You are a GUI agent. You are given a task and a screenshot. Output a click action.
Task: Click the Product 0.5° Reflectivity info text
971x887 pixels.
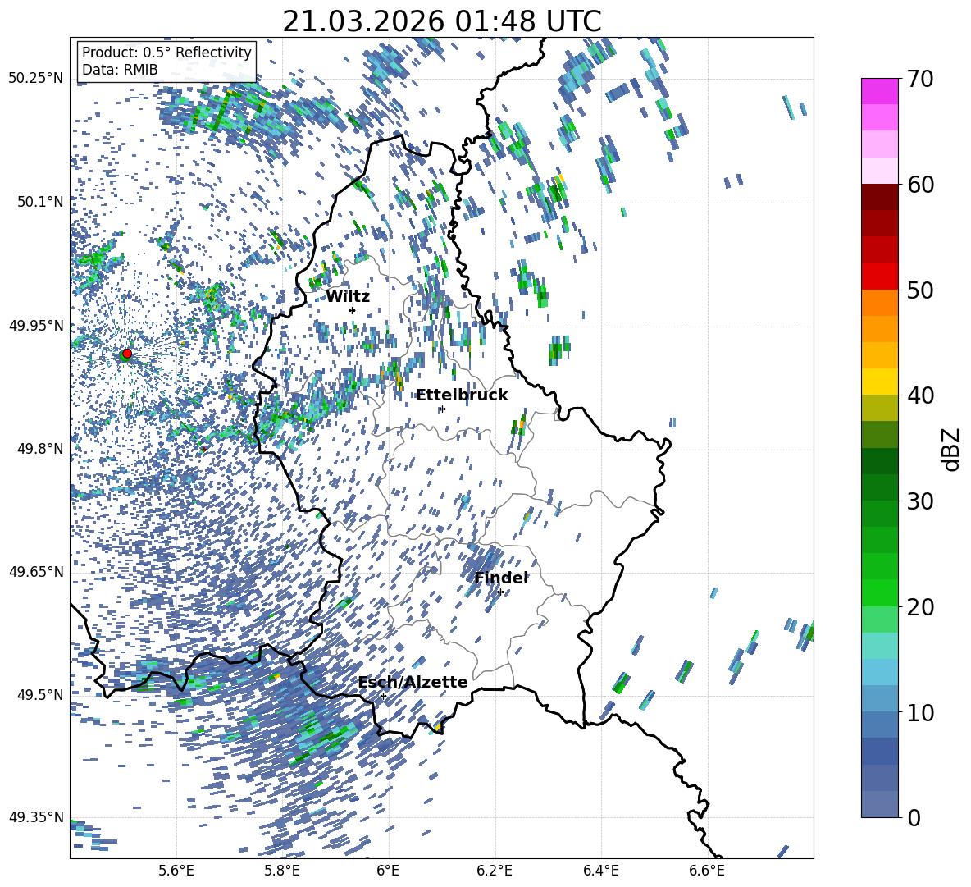click(x=166, y=53)
